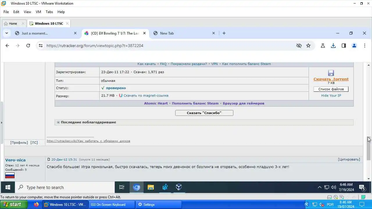This screenshot has height=209, width=372.
Task: Click the magnet icon beside the size
Action: point(121,95)
